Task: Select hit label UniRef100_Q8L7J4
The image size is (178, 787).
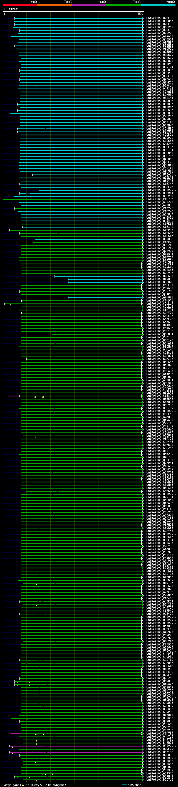Action: pyautogui.click(x=159, y=150)
